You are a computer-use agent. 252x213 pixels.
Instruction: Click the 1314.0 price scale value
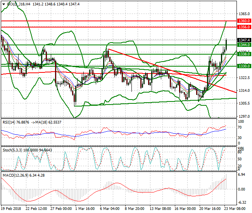[244, 91]
